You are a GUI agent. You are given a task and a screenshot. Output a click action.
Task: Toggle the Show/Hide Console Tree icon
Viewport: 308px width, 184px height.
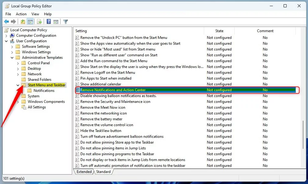pos(30,22)
